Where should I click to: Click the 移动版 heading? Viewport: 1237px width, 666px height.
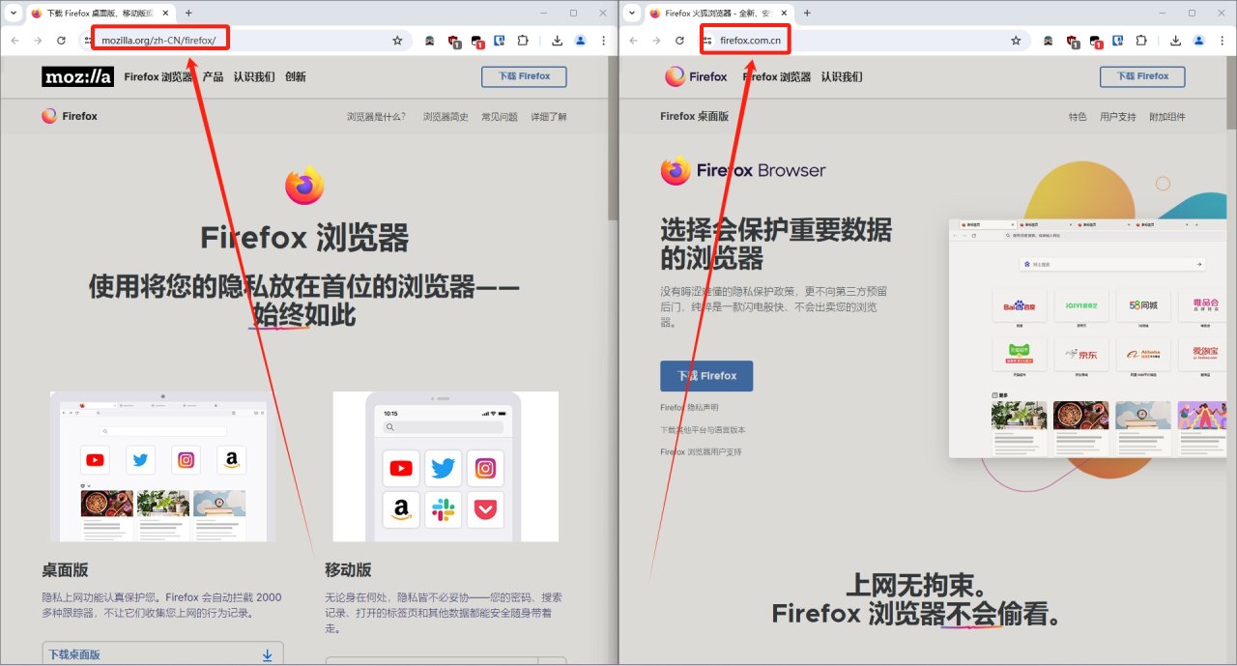tap(348, 570)
